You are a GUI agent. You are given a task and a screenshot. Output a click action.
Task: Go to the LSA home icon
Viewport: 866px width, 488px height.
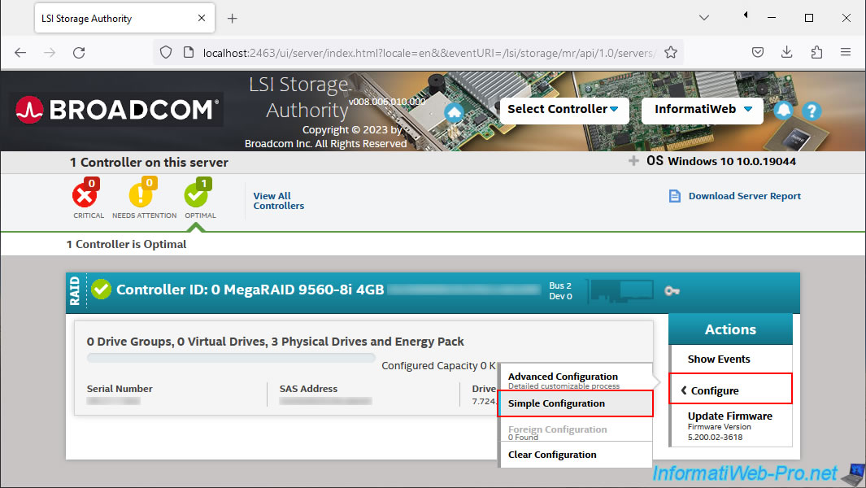(x=454, y=112)
